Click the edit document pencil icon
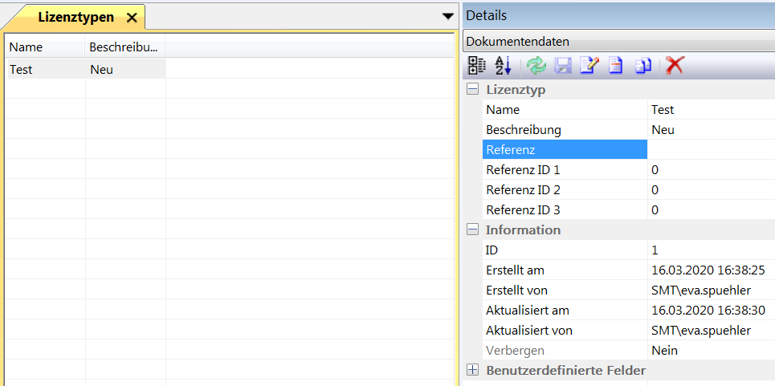The image size is (775, 386). click(589, 67)
